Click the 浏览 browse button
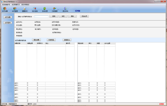 [63, 16]
